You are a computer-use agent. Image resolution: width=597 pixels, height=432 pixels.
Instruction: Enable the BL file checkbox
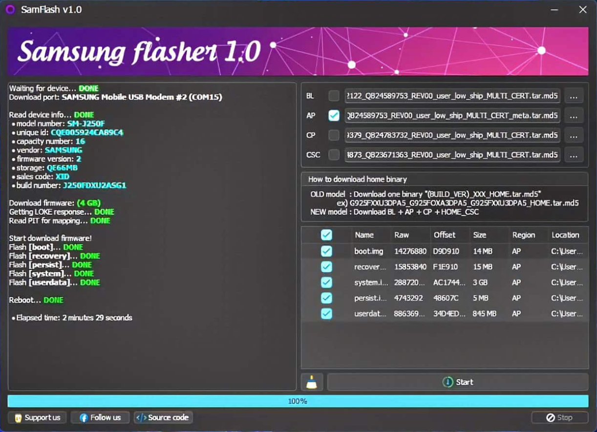point(334,96)
